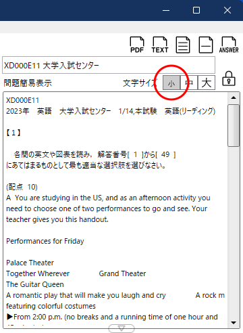Click inside the problem text at Performances for Friday

tap(45, 241)
